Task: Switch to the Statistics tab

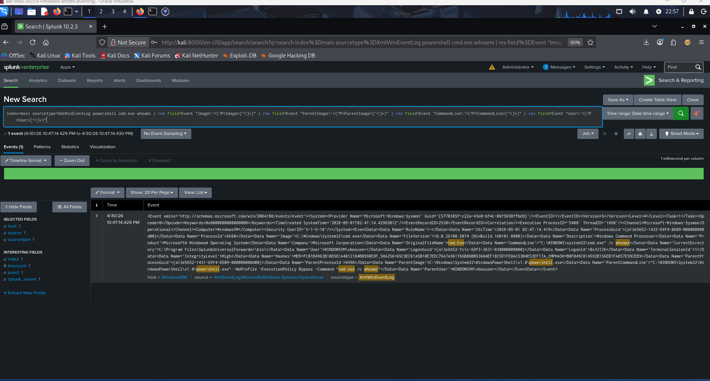Action: pyautogui.click(x=70, y=147)
